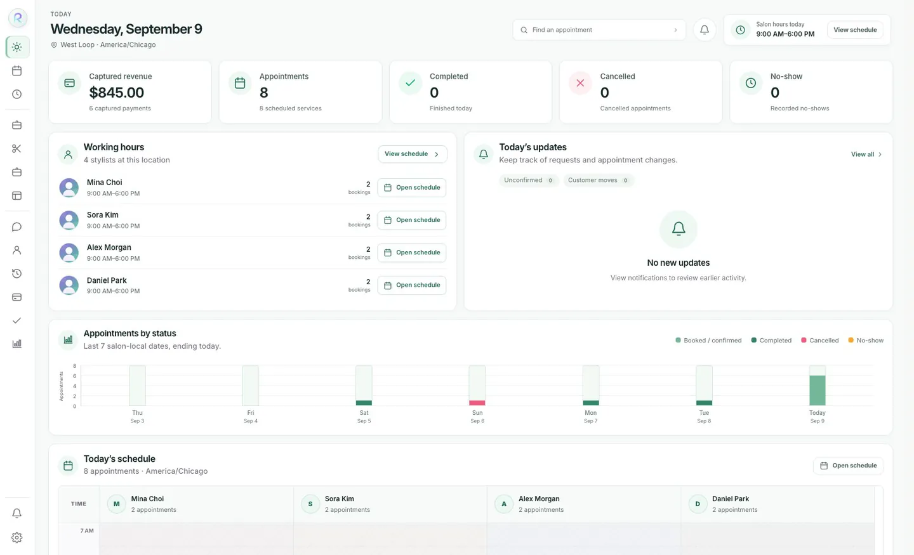Open the bell icon in the sidebar
This screenshot has width=914, height=555.
pos(17,513)
